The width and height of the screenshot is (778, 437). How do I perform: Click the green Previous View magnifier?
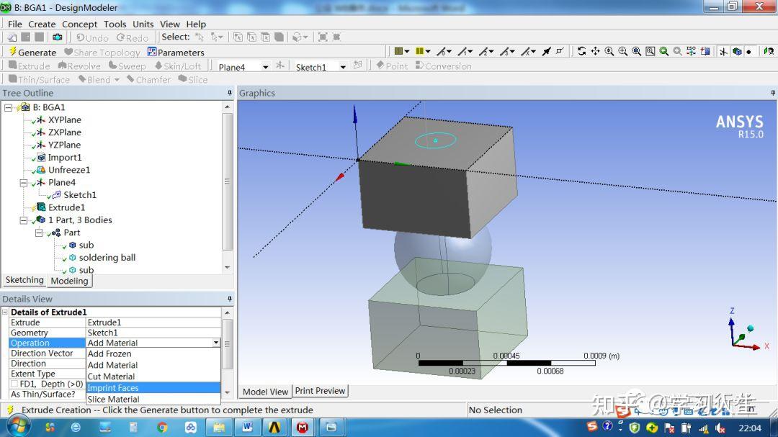click(664, 51)
